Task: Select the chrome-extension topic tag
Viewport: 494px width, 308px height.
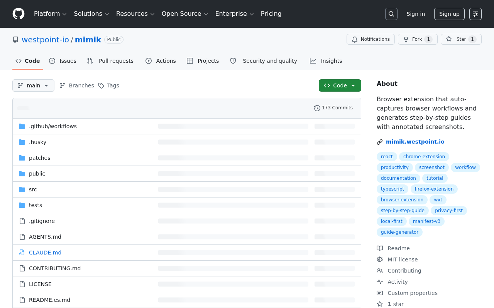Action: tap(424, 157)
